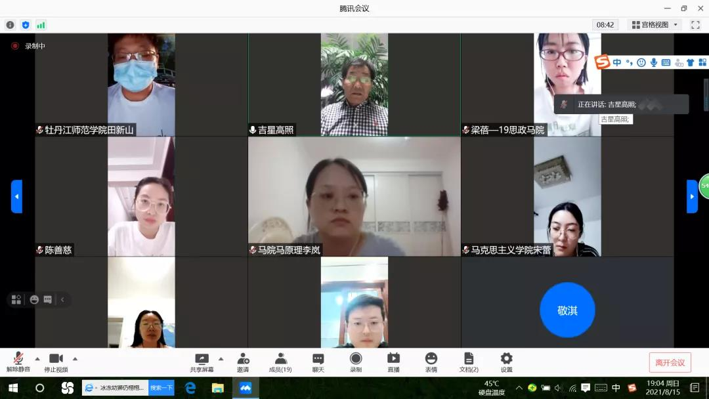This screenshot has height=399, width=709.
Task: Click the taskbar search text box
Action: 116,388
